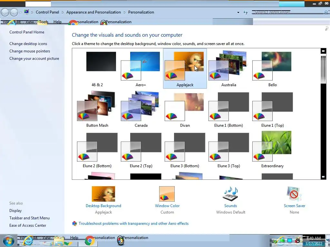Click the address bar refresh icon
Screen dimensions: 330x247
click(x=246, y=13)
